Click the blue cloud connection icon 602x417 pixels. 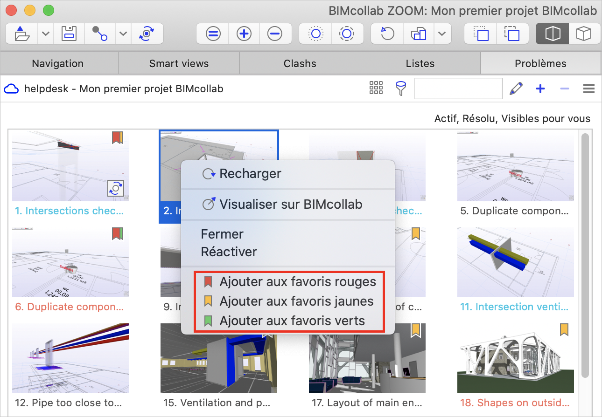pos(11,89)
